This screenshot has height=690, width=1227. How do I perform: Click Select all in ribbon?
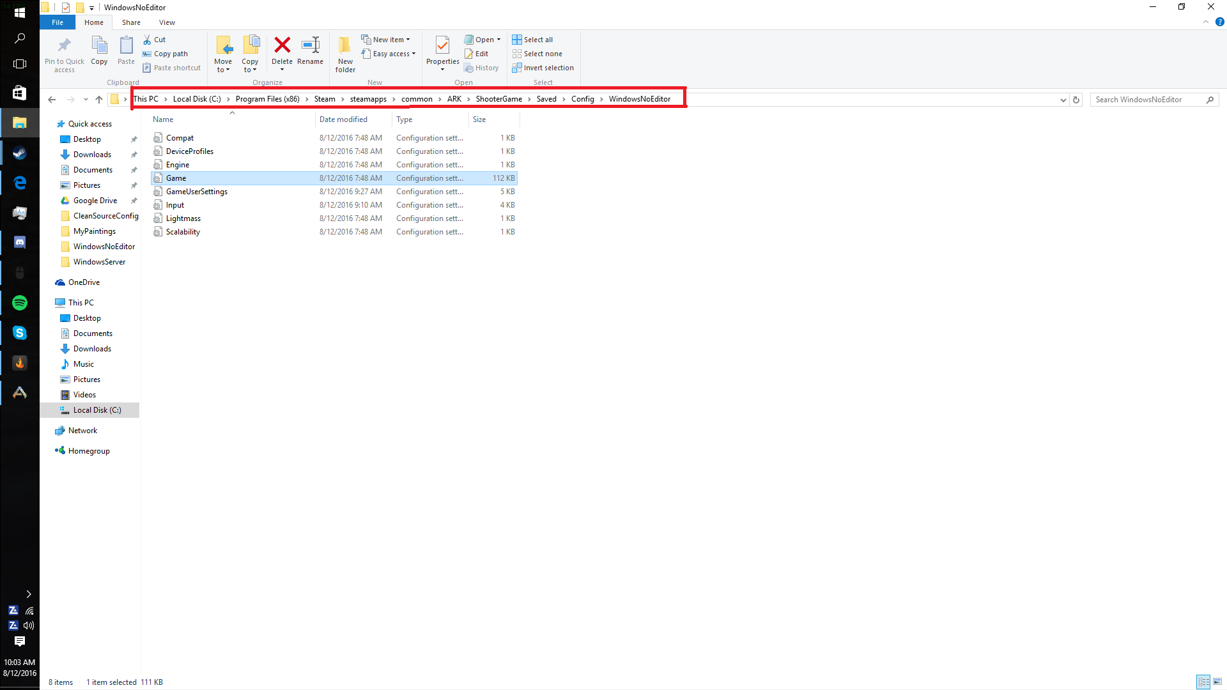(x=538, y=40)
